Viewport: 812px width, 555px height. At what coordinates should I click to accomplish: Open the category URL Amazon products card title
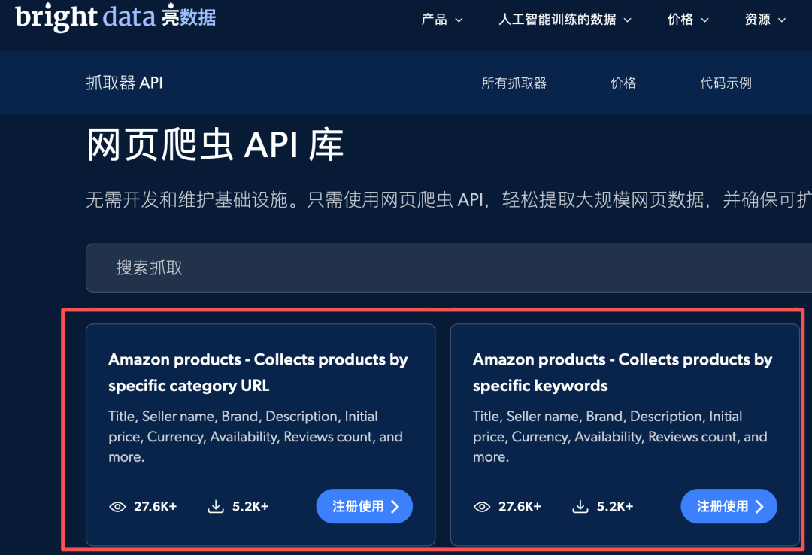[258, 372]
